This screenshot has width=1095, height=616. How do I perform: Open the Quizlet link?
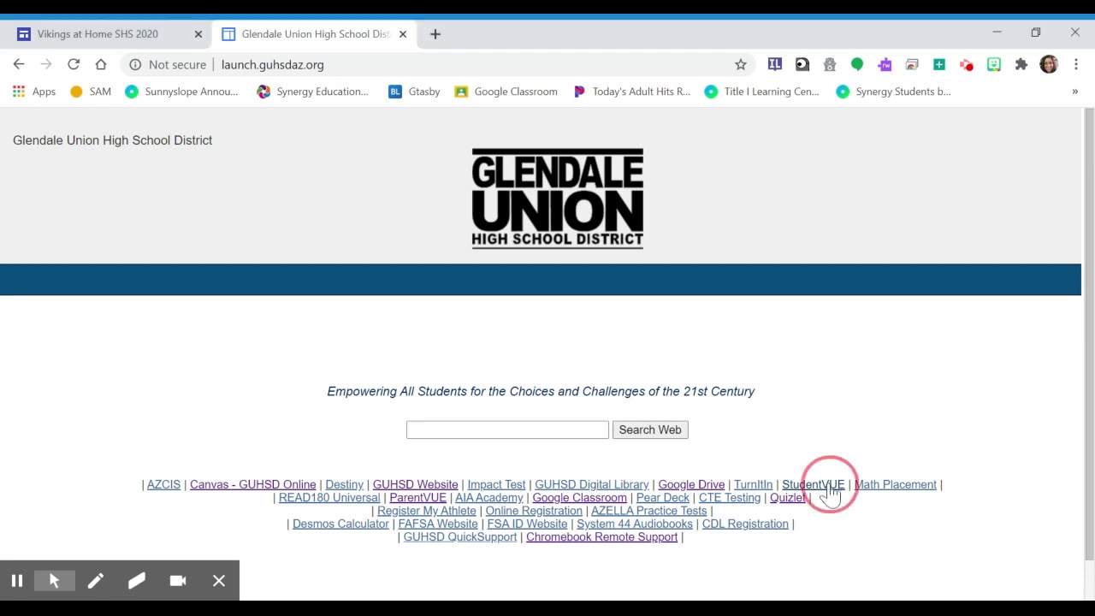[787, 497]
